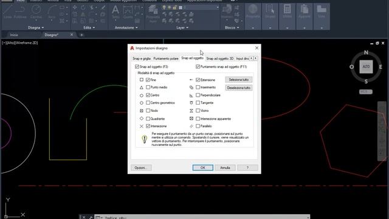Switch to Snap e griglia tab
The height and width of the screenshot is (219, 389).
click(x=142, y=58)
